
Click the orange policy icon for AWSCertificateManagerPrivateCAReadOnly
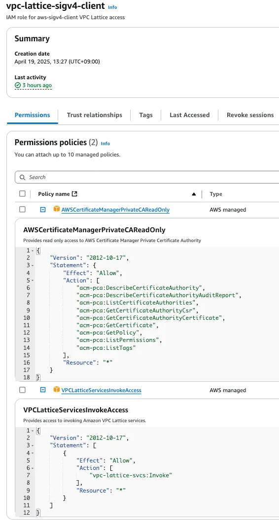[x=57, y=209]
